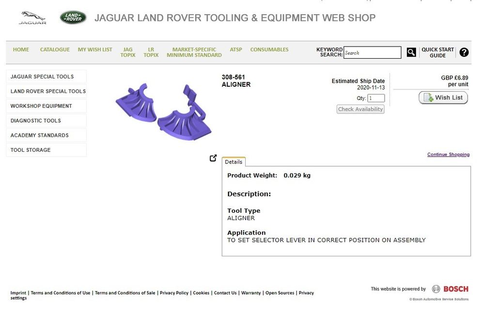Open the LR TOPIX menu item

pos(151,52)
